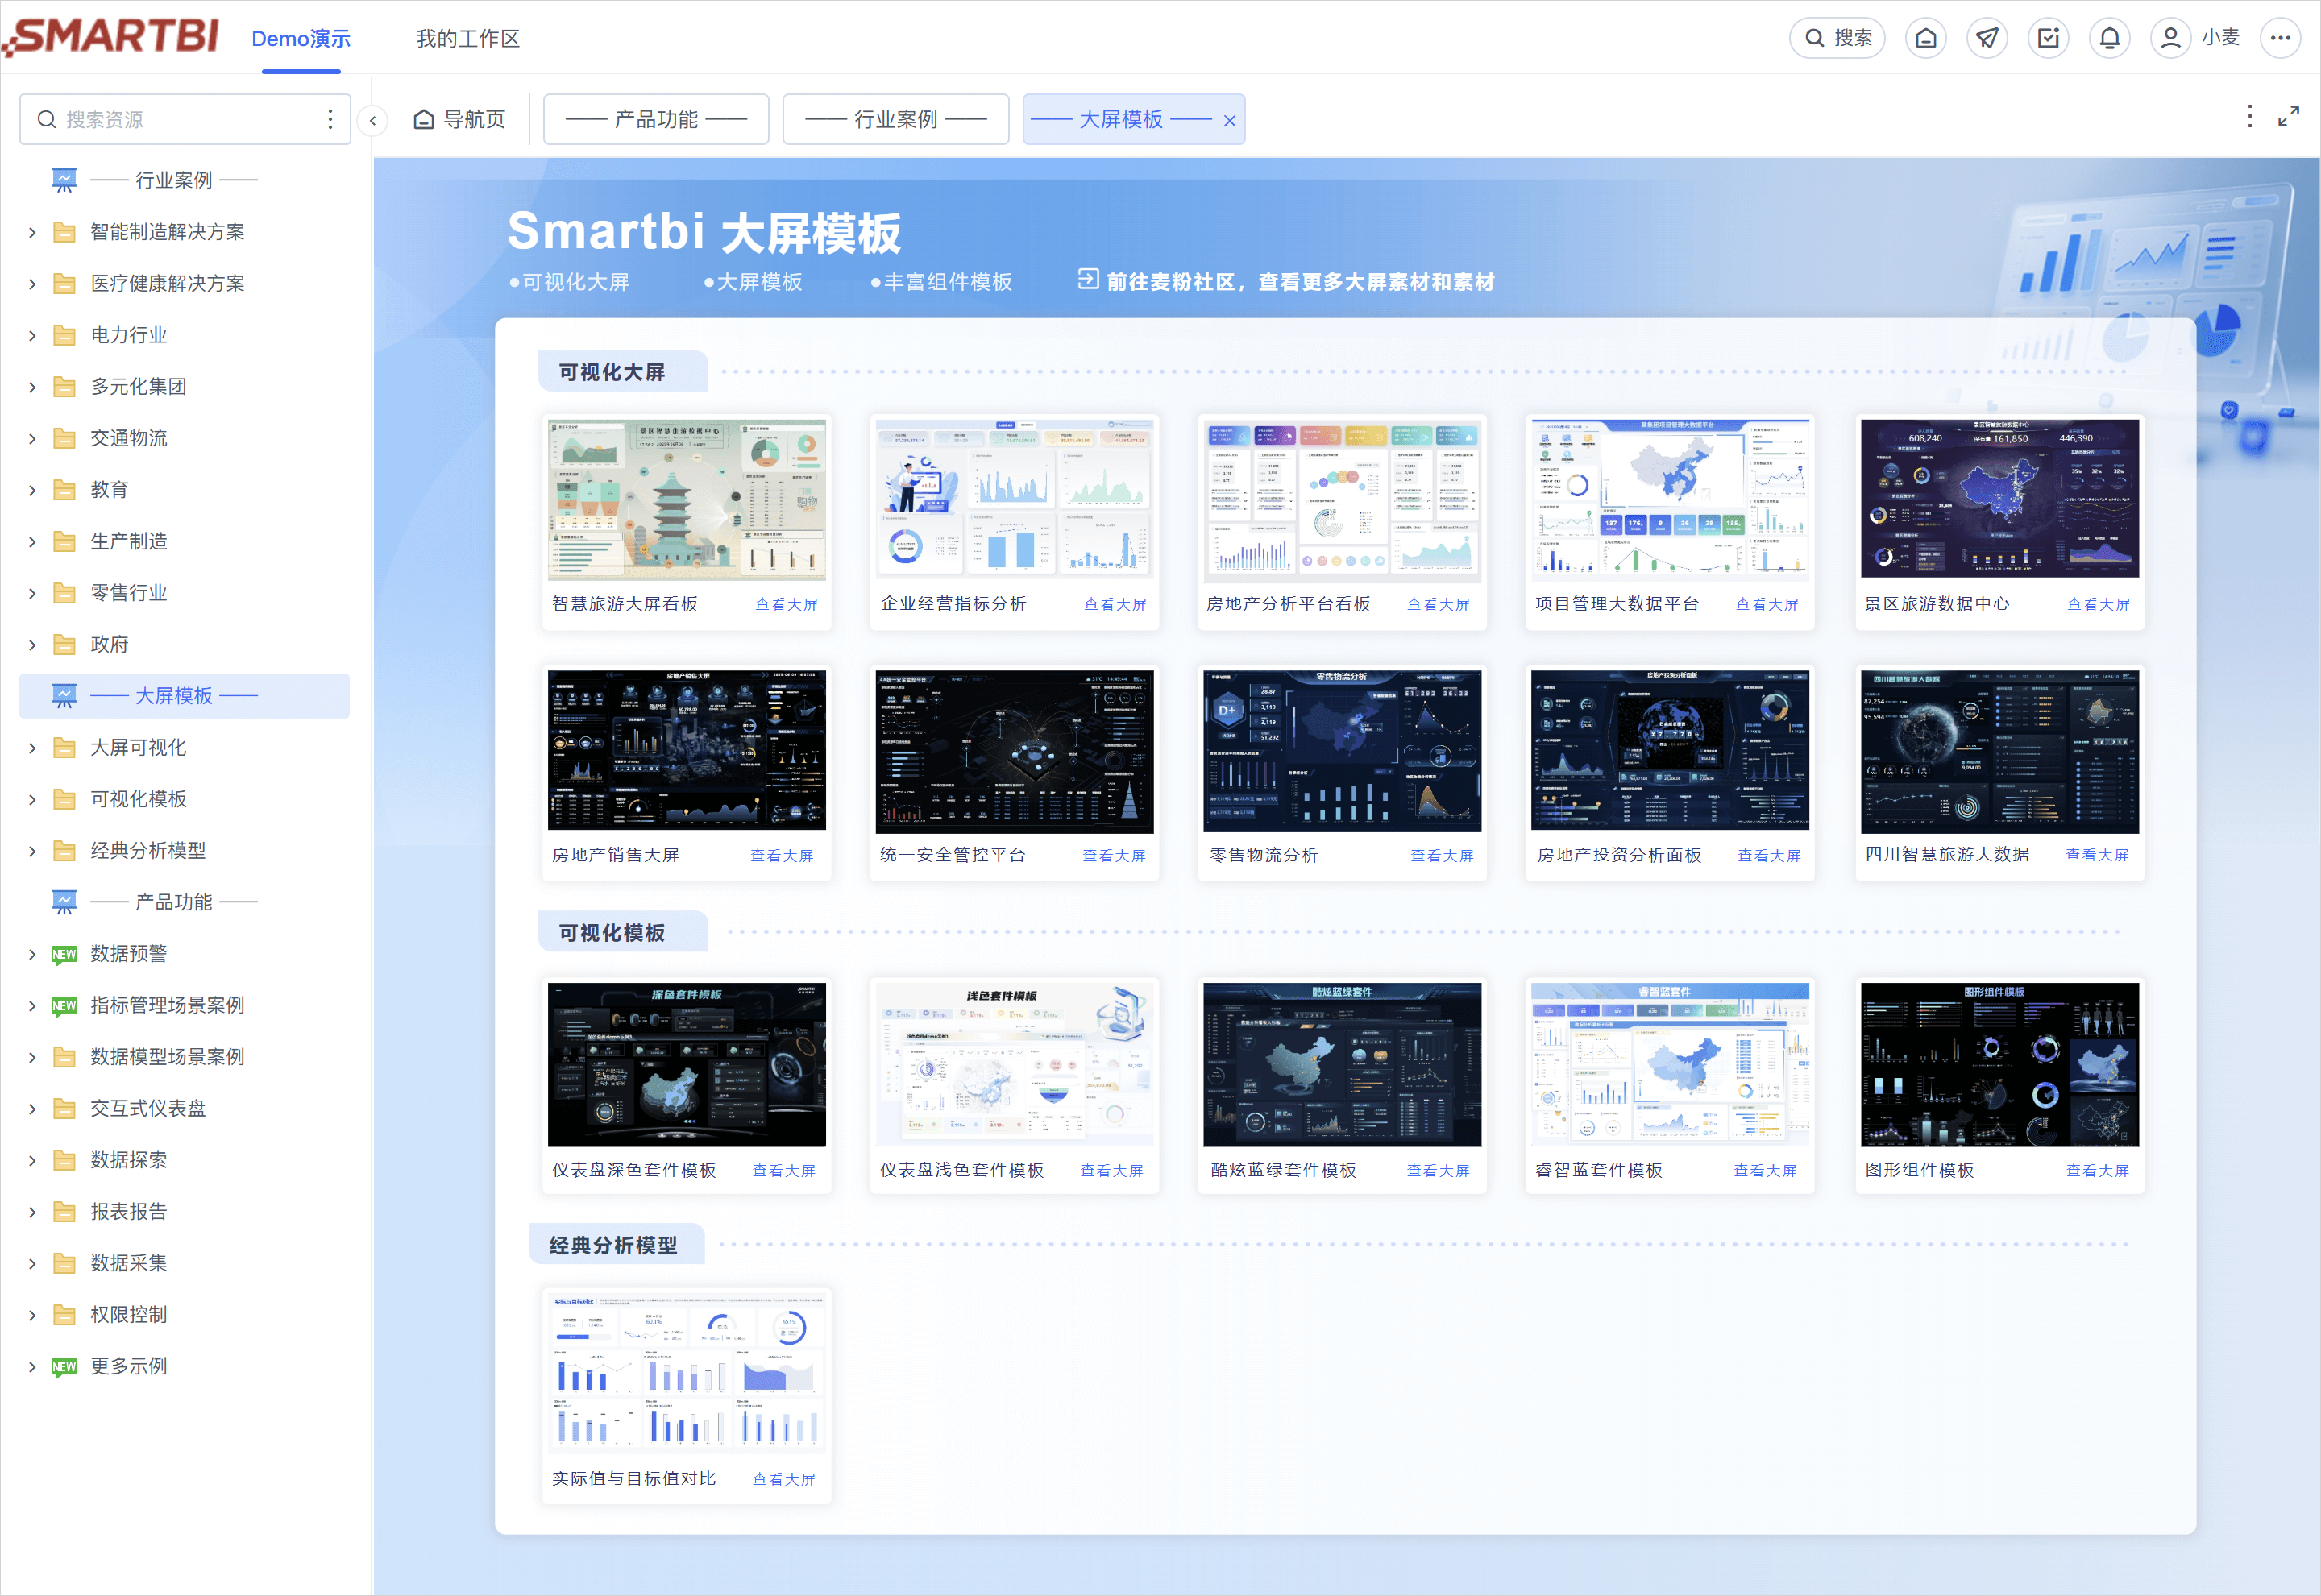Click 查看大屏 for 仪表盘浅色套件模板
Image resolution: width=2321 pixels, height=1596 pixels.
[1112, 1170]
